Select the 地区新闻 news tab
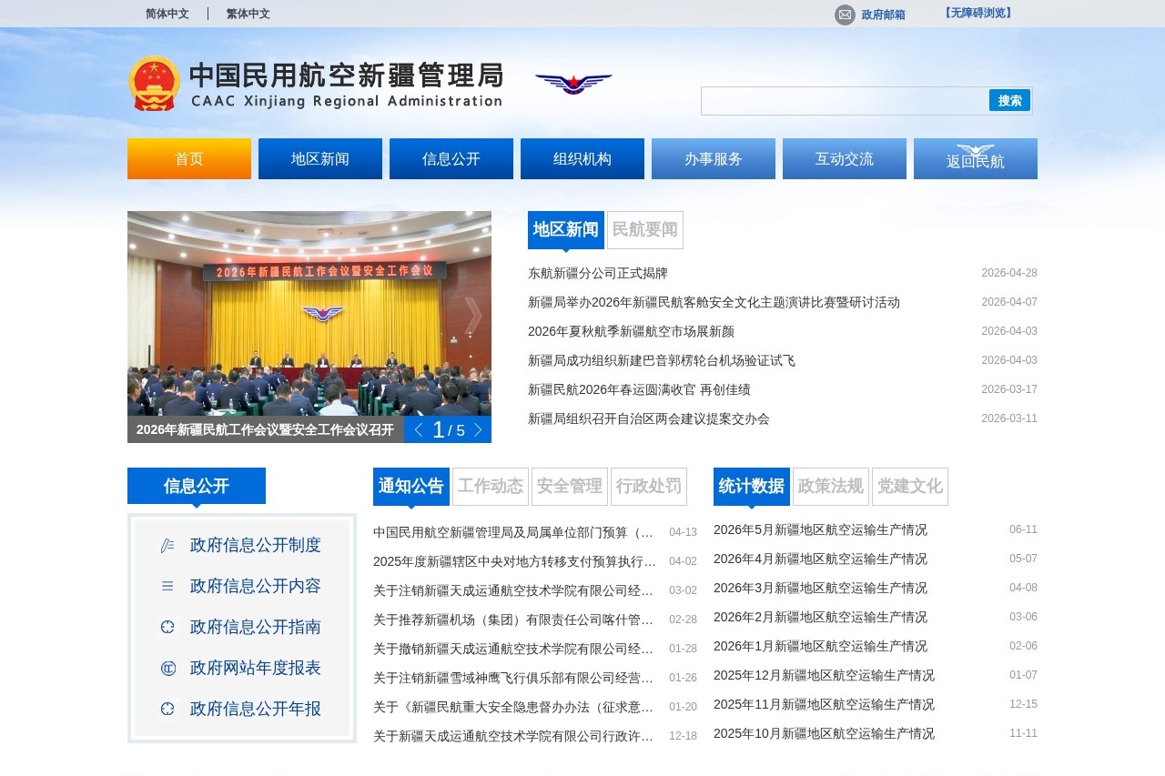1165x776 pixels. point(566,229)
